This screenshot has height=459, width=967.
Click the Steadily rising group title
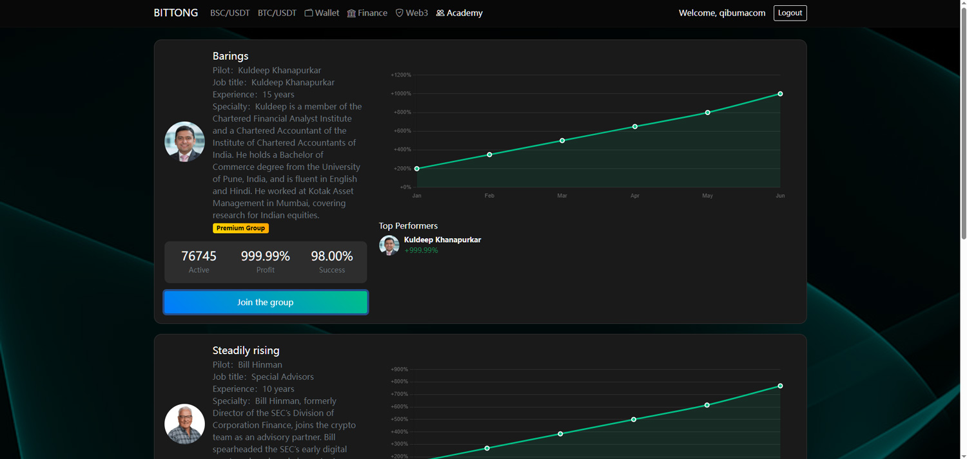click(246, 350)
